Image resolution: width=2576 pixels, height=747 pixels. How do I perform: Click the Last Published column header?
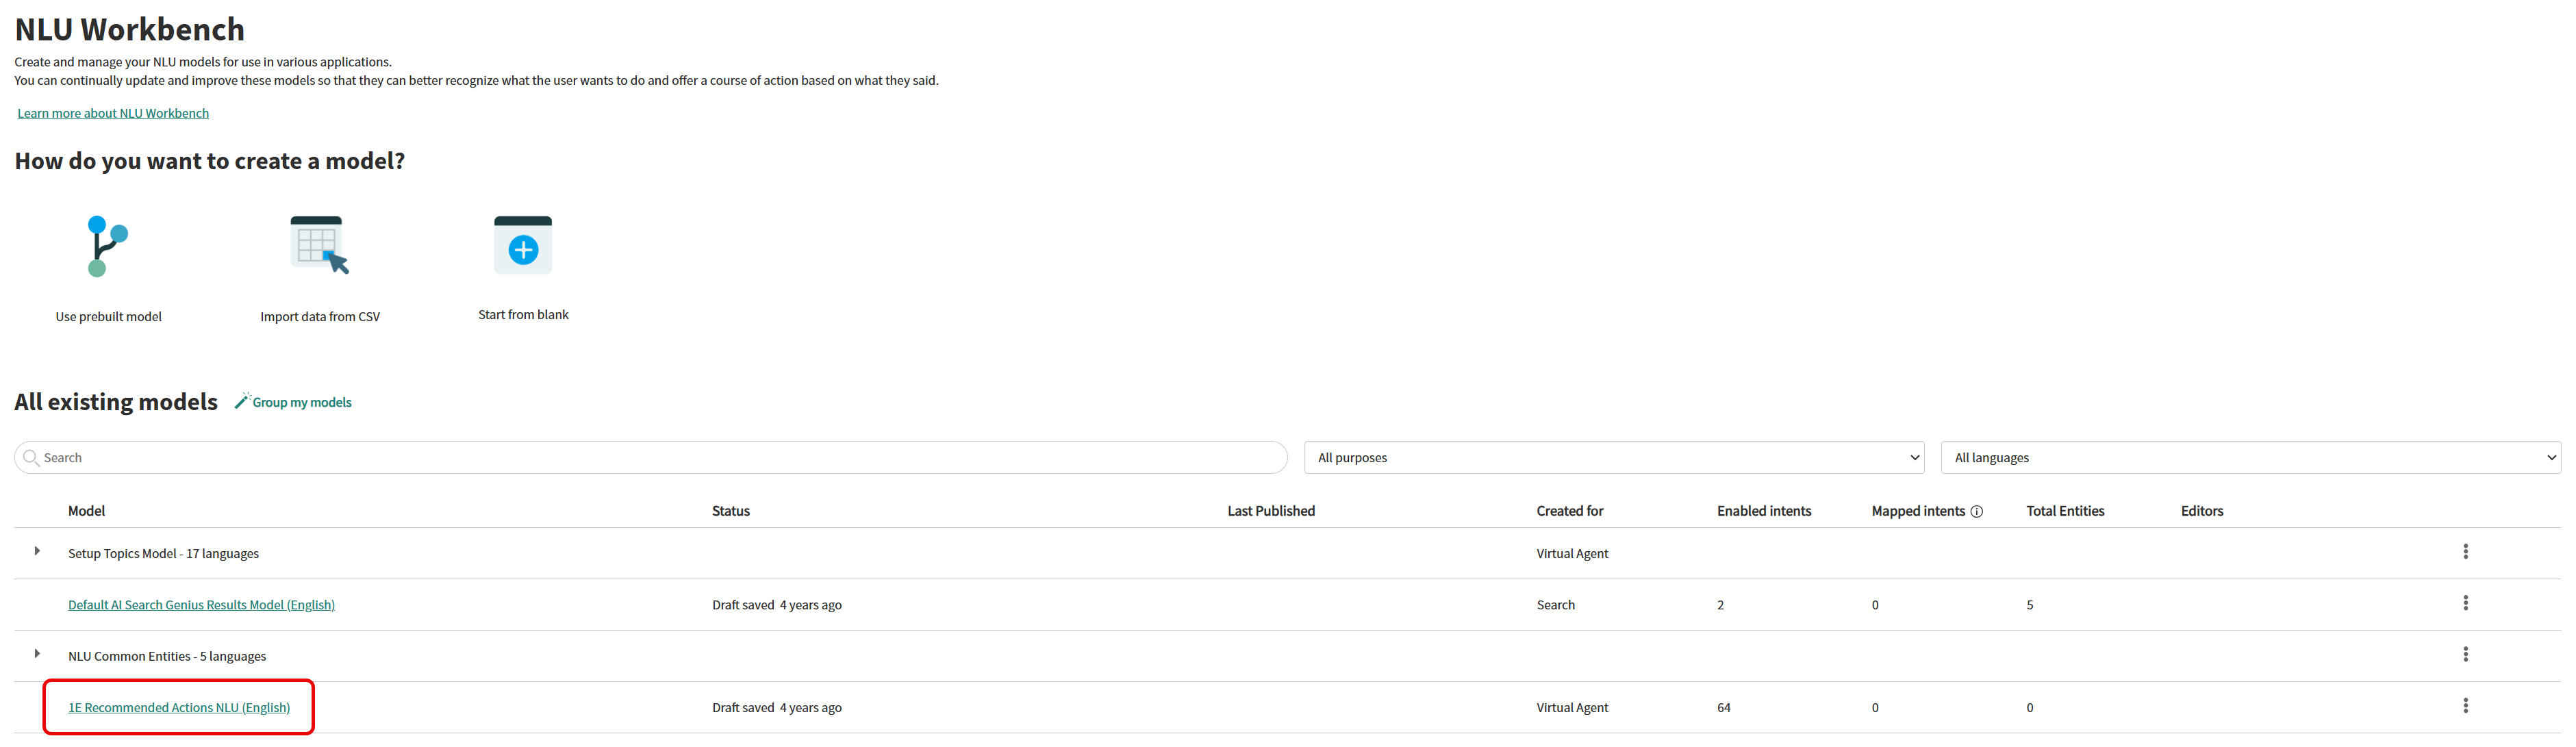pyautogui.click(x=1270, y=511)
